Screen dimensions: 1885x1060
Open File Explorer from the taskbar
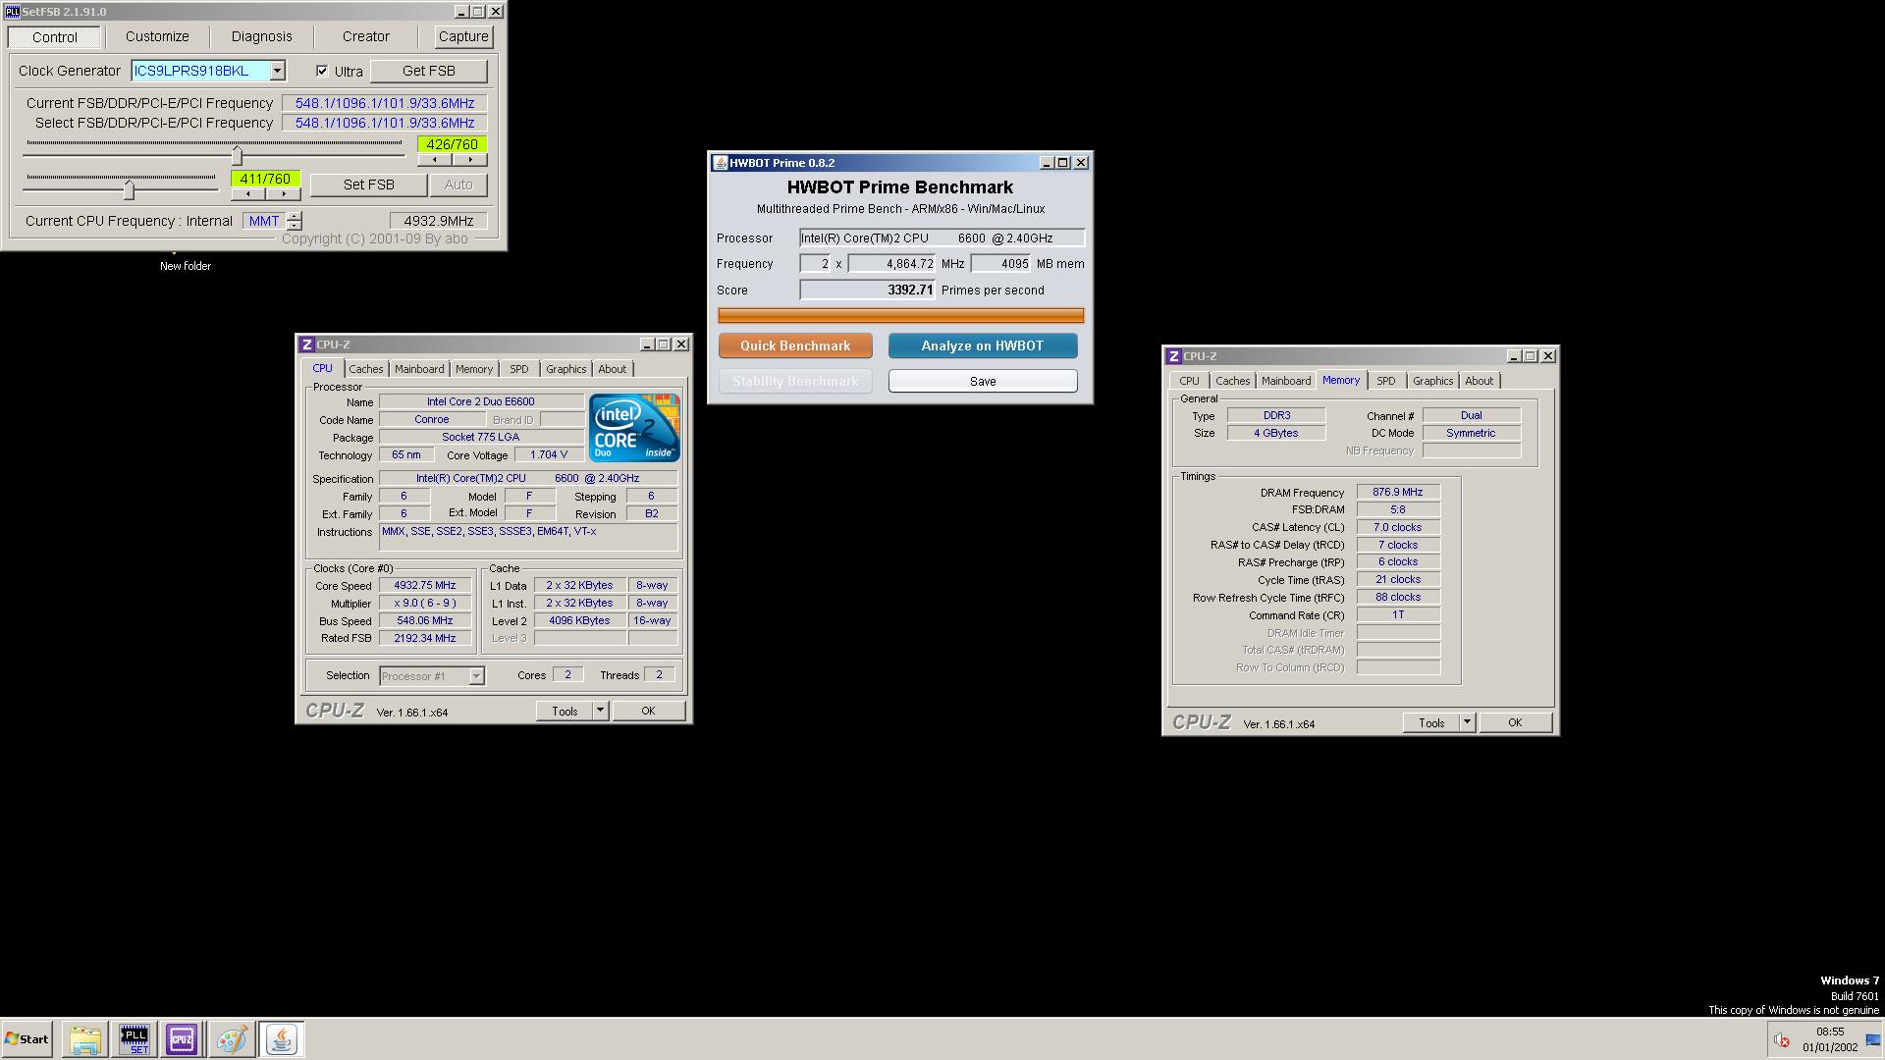coord(85,1039)
